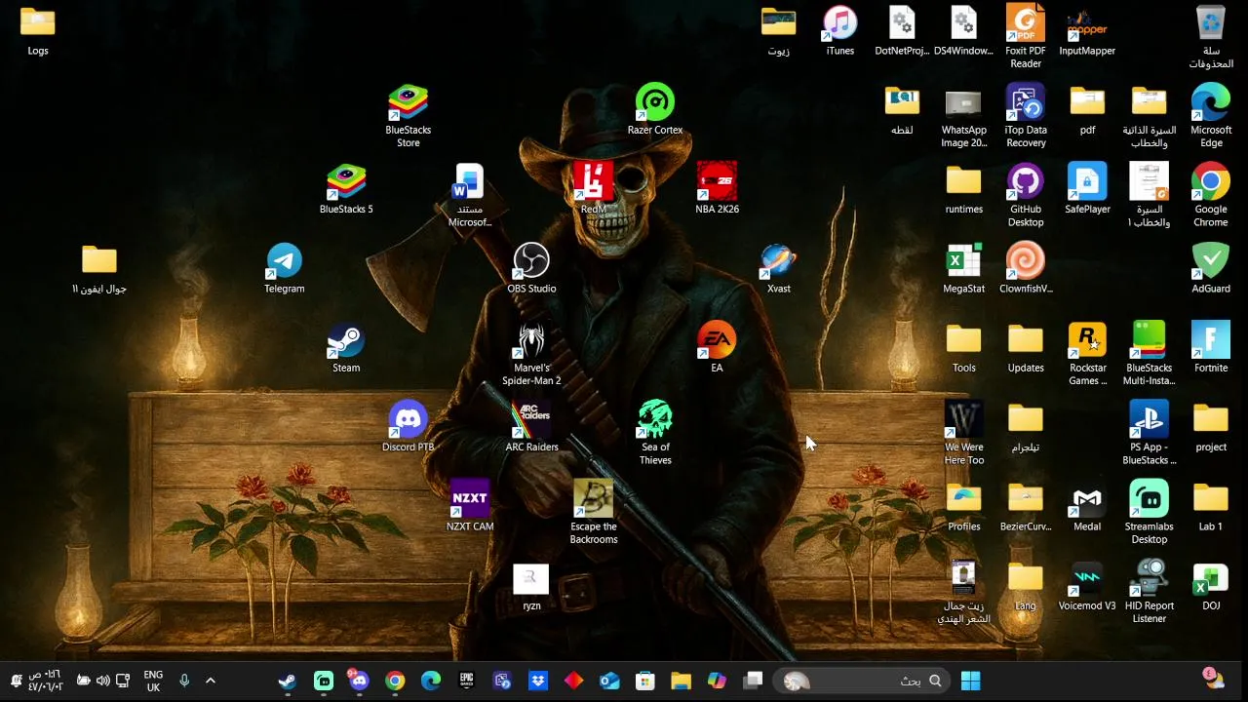The height and width of the screenshot is (702, 1248).
Task: Expand the hidden tray icons chevron
Action: click(210, 681)
